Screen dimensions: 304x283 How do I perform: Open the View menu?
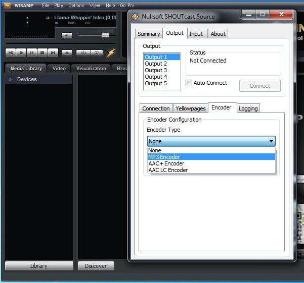tap(95, 6)
